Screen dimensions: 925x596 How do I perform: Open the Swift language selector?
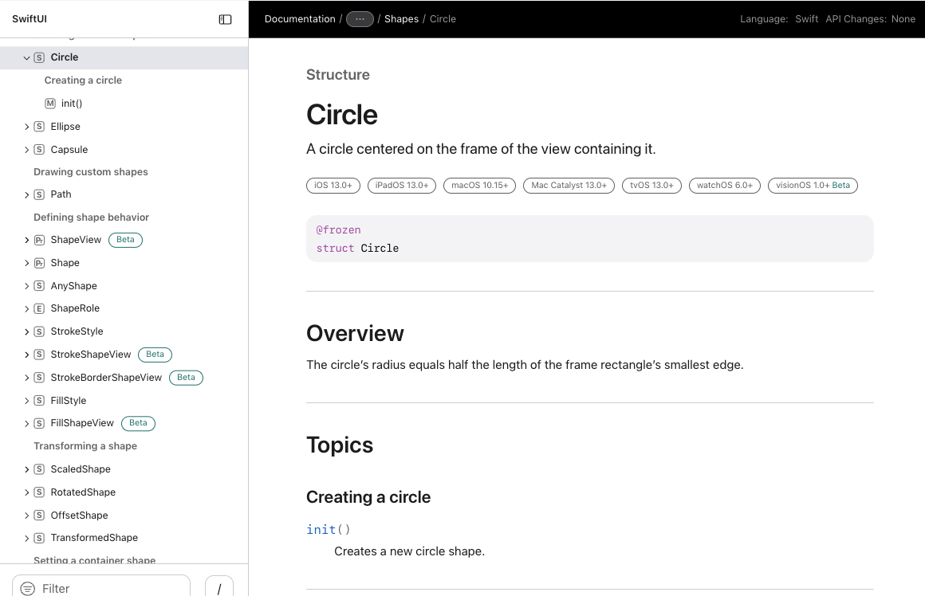click(806, 19)
